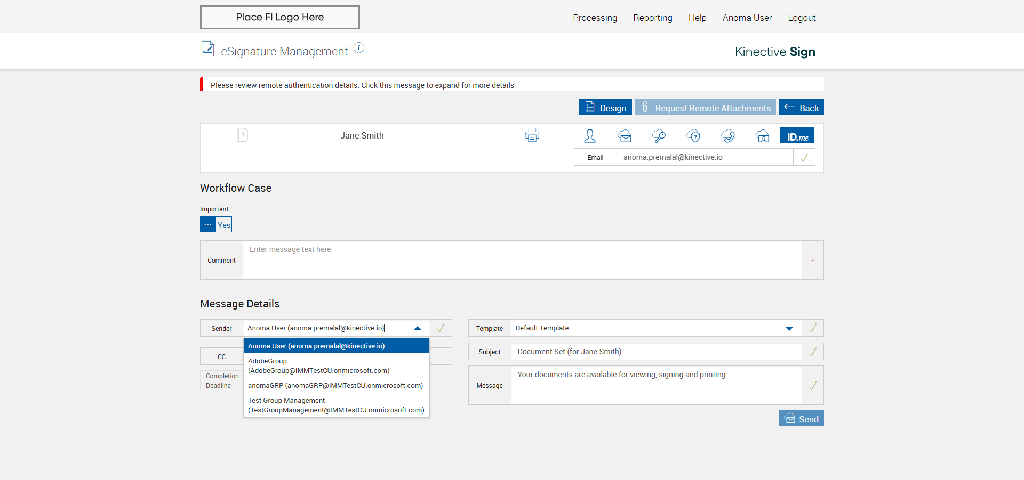Screen dimensions: 1024x480
Task: Collapse the Sender dropdown arrow
Action: click(418, 328)
